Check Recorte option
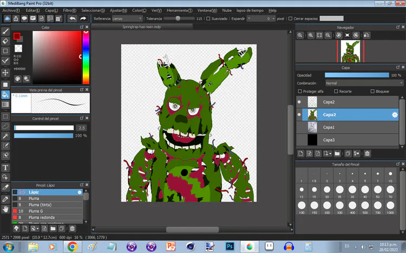This screenshot has width=406, height=253. click(x=336, y=91)
